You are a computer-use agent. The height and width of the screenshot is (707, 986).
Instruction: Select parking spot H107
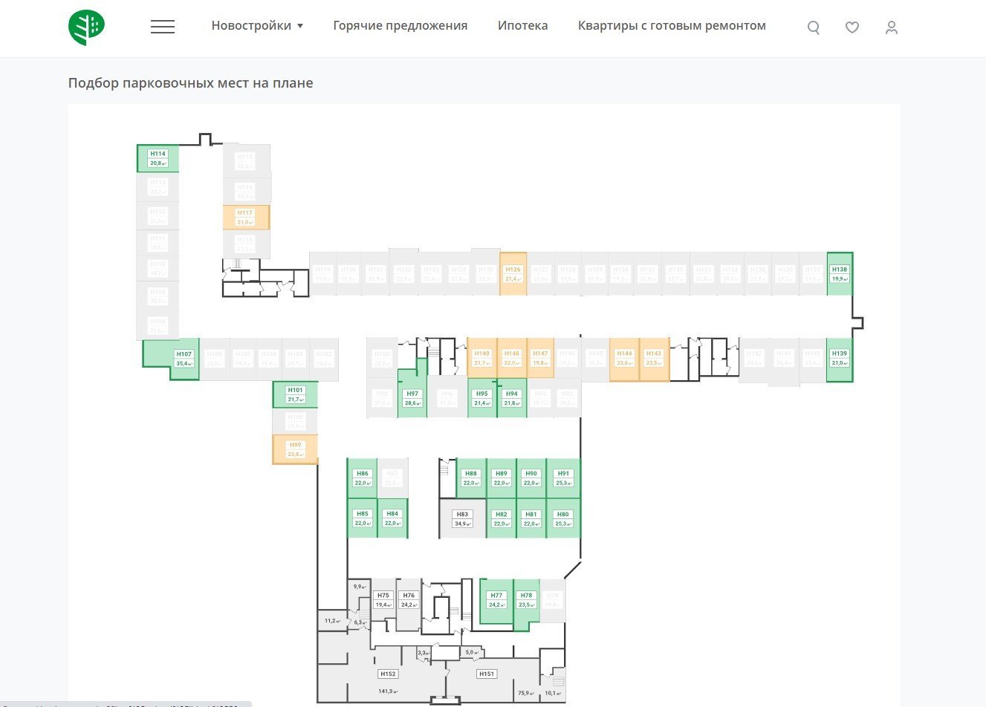(183, 359)
